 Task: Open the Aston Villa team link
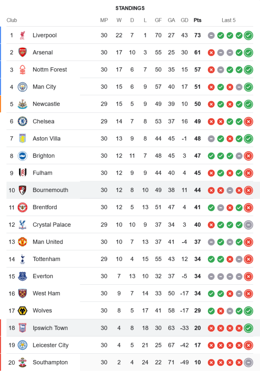[47, 139]
